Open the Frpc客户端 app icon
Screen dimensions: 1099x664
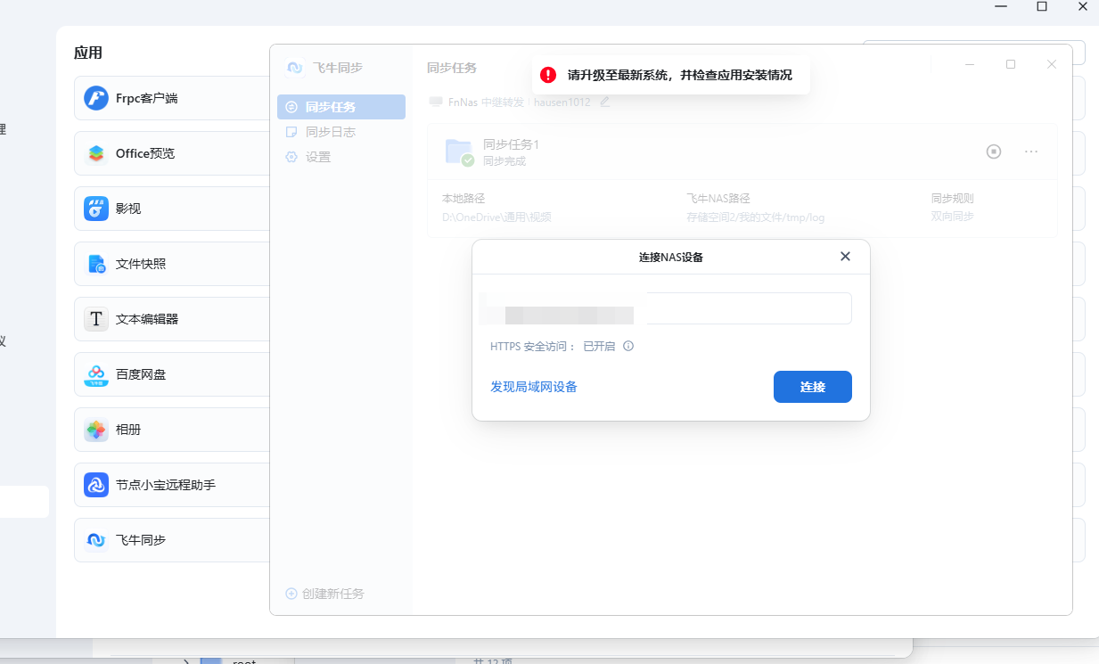pyautogui.click(x=96, y=98)
